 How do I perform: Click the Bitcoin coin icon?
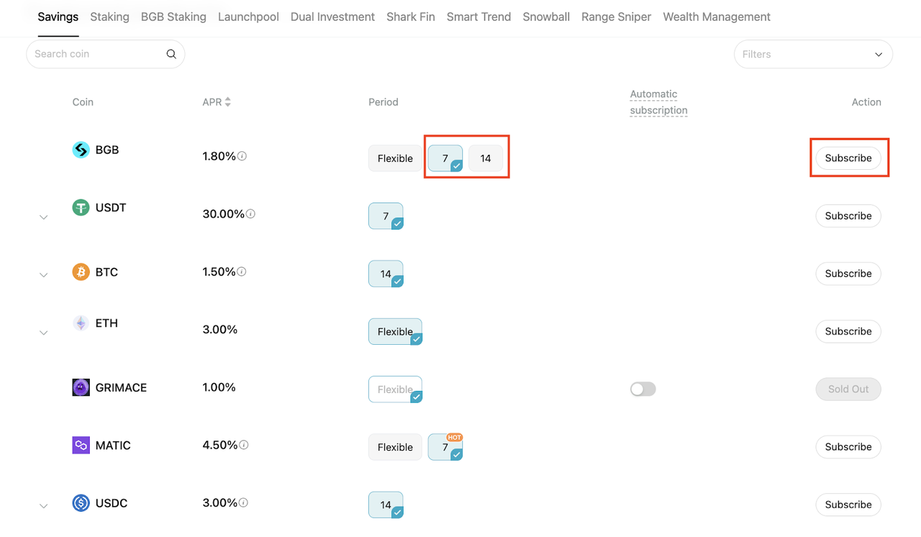pyautogui.click(x=81, y=272)
